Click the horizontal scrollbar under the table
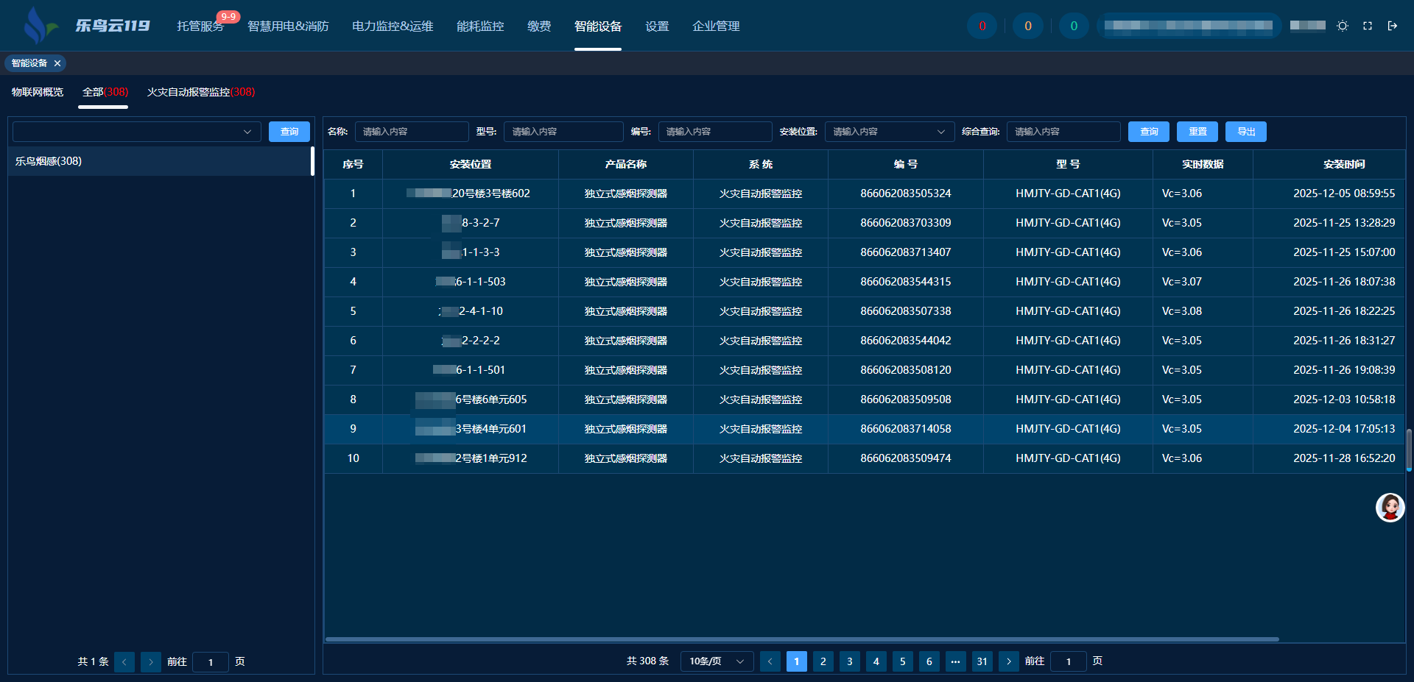 [801, 639]
